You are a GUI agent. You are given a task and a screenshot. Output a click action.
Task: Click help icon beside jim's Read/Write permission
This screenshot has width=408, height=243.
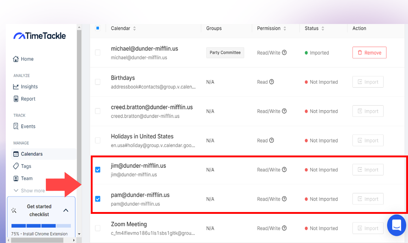tap(284, 169)
